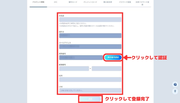Viewport: 180px width, 103px height.
Task: Click the 誕生日 field
Action: (x=90, y=36)
